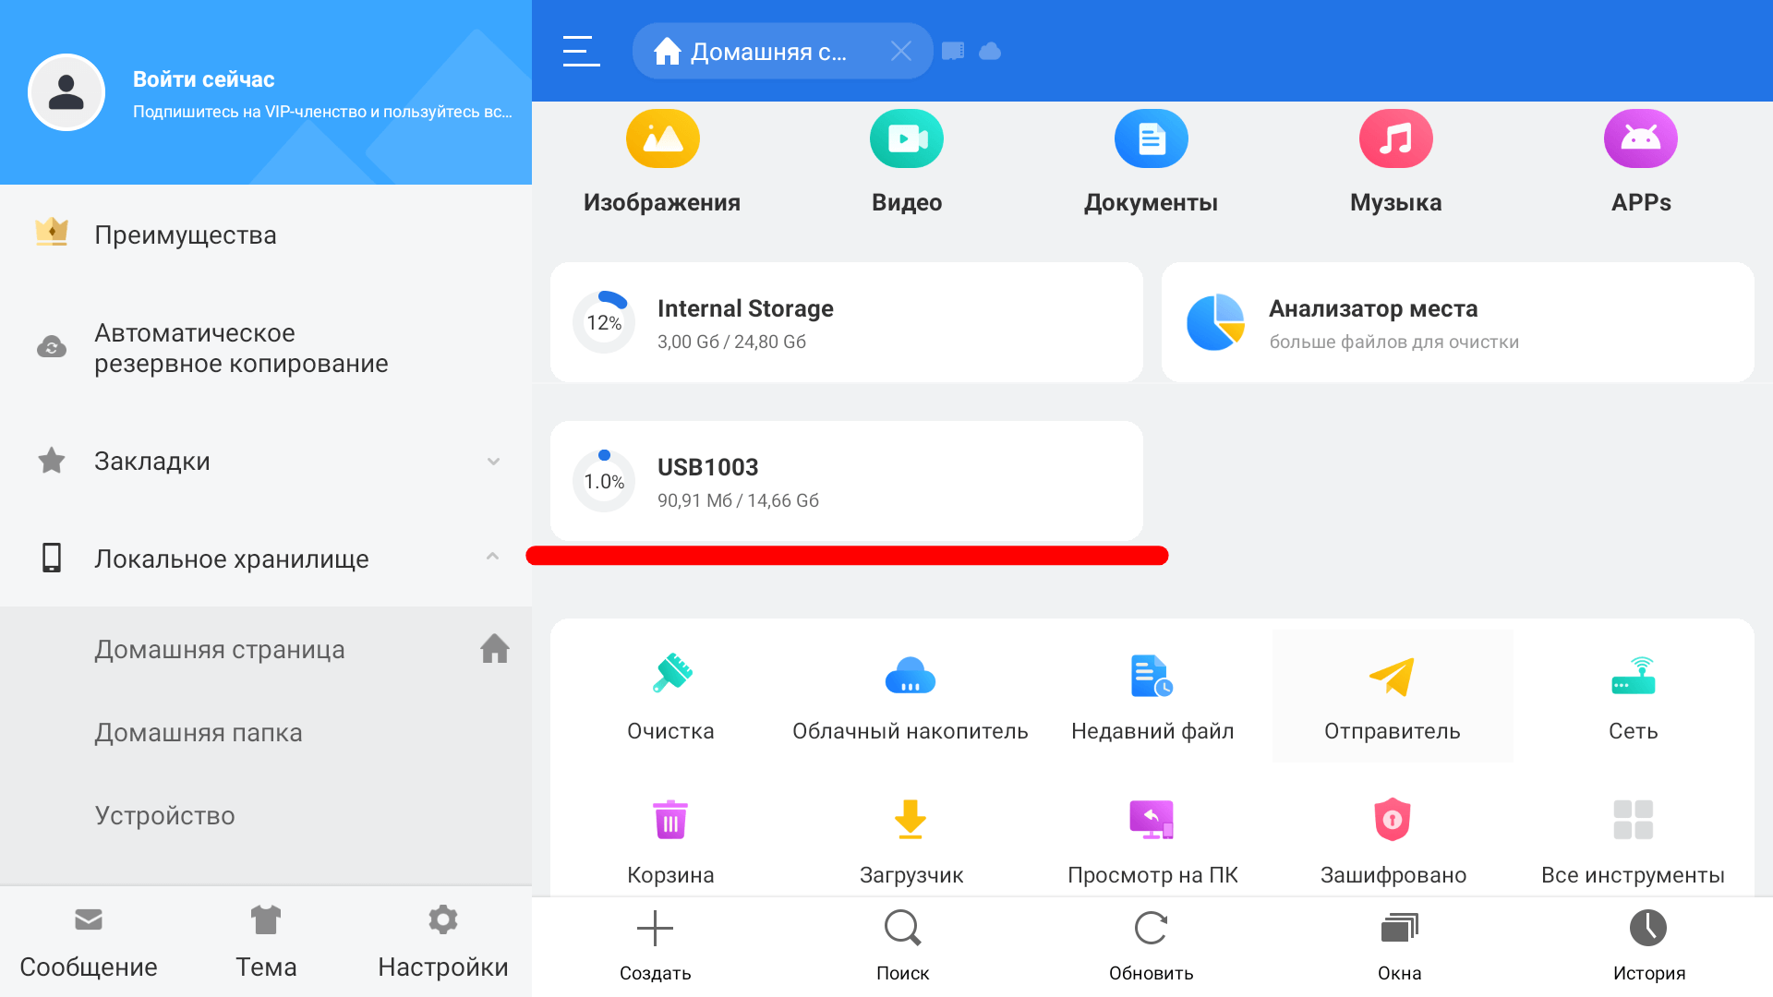Open the Зашифровано encrypted tool

coord(1393,842)
